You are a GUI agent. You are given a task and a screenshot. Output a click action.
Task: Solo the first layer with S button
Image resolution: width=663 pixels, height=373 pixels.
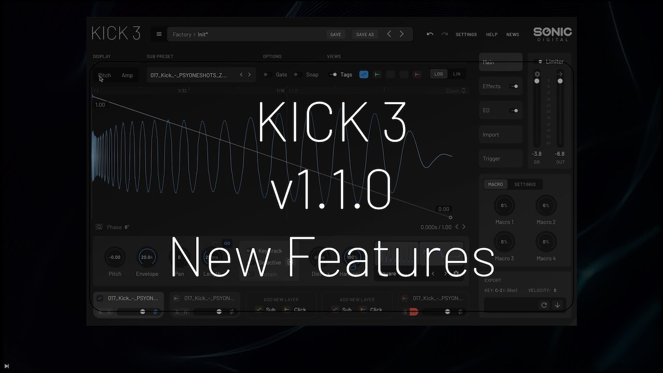(100, 312)
